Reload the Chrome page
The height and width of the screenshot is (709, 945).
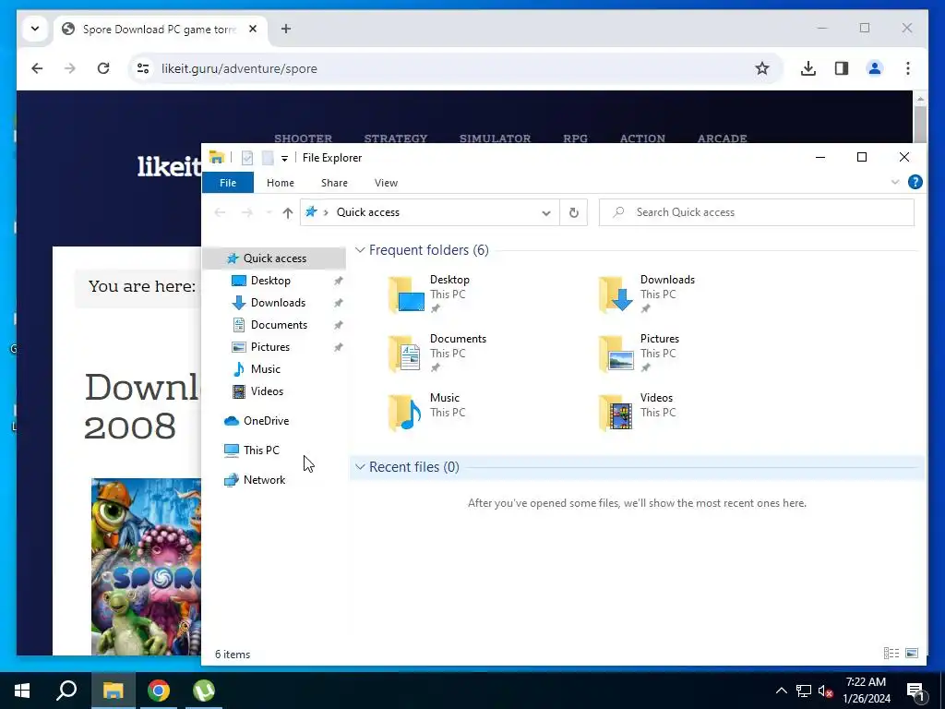click(103, 68)
